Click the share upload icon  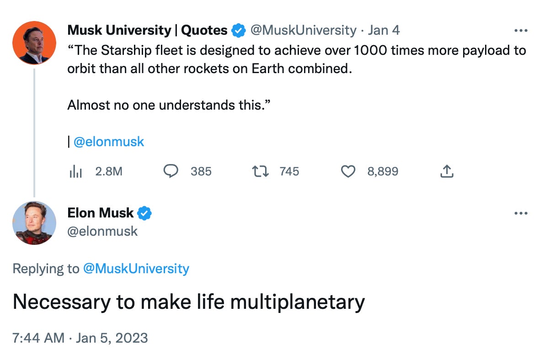click(x=447, y=171)
